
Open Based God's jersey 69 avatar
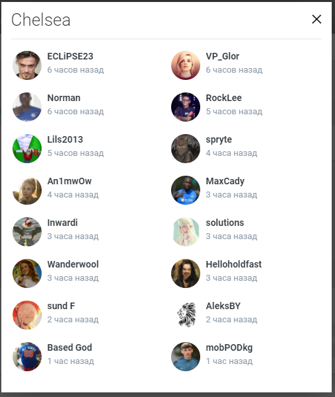(x=27, y=357)
